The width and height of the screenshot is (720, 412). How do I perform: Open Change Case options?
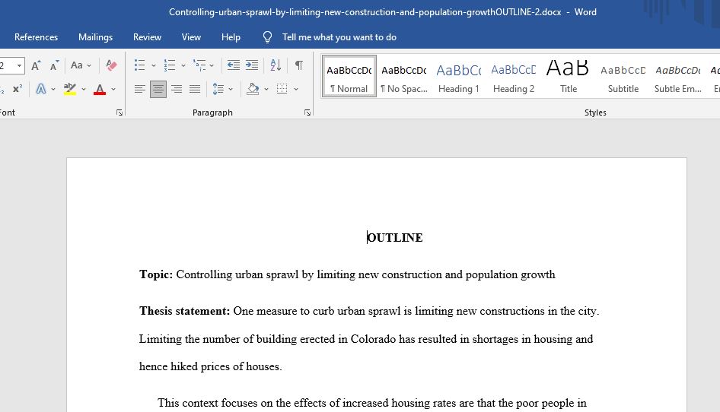click(x=77, y=65)
